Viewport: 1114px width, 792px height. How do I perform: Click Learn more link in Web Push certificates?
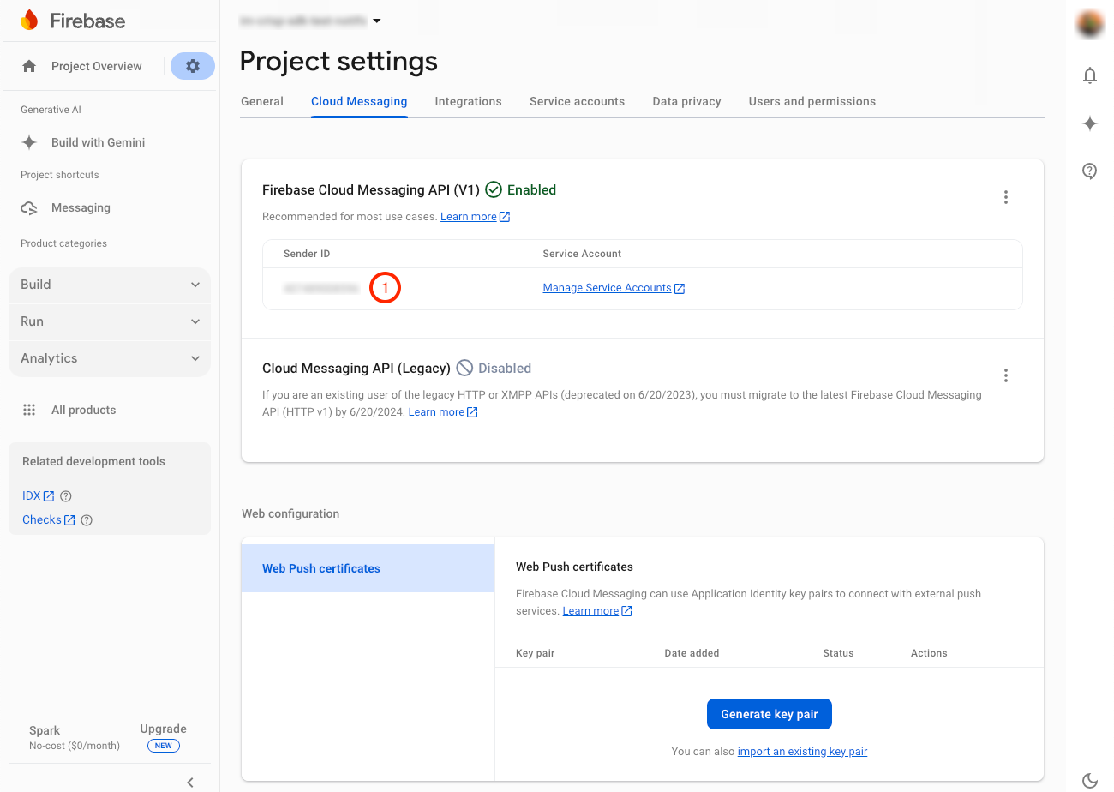point(590,611)
